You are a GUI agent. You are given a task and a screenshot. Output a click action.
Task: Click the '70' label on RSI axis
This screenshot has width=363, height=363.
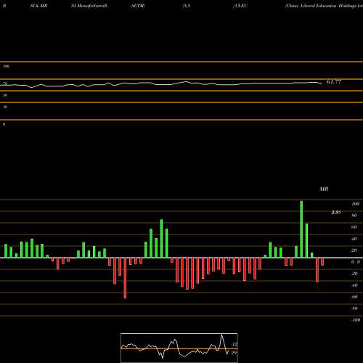click(5, 83)
